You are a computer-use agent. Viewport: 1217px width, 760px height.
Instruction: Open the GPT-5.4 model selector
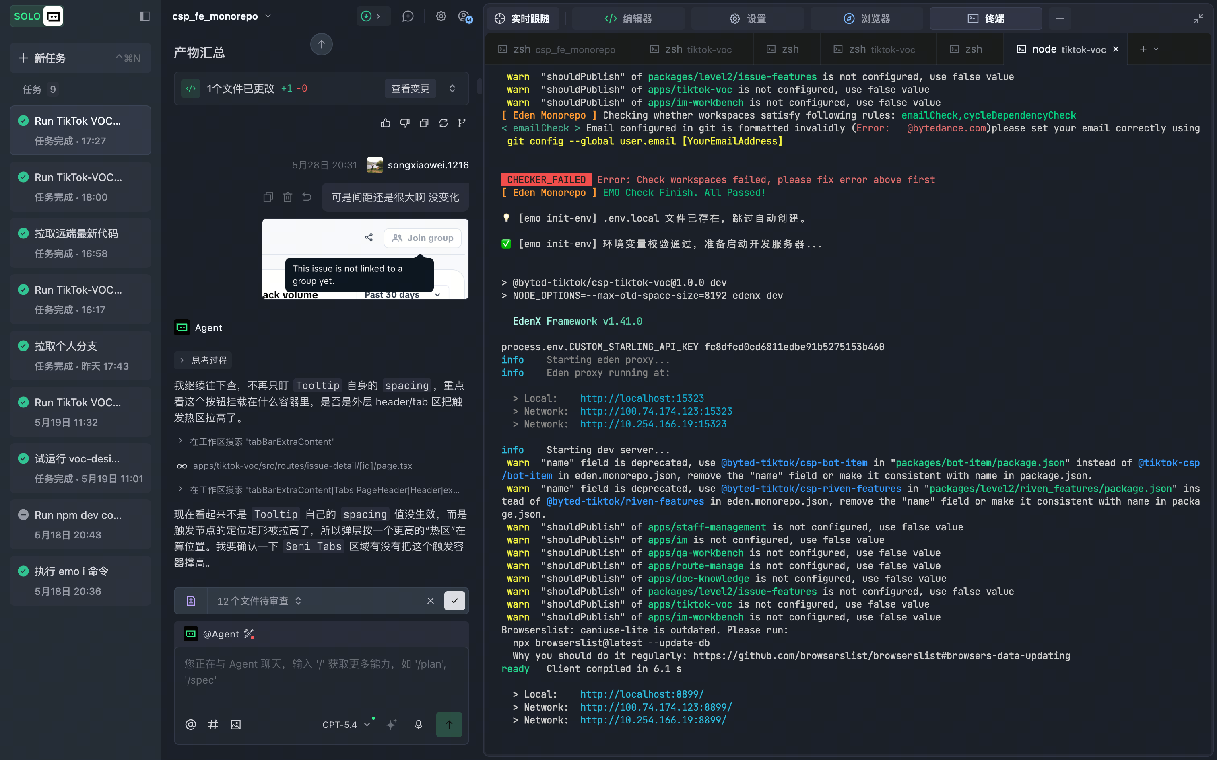pos(346,724)
